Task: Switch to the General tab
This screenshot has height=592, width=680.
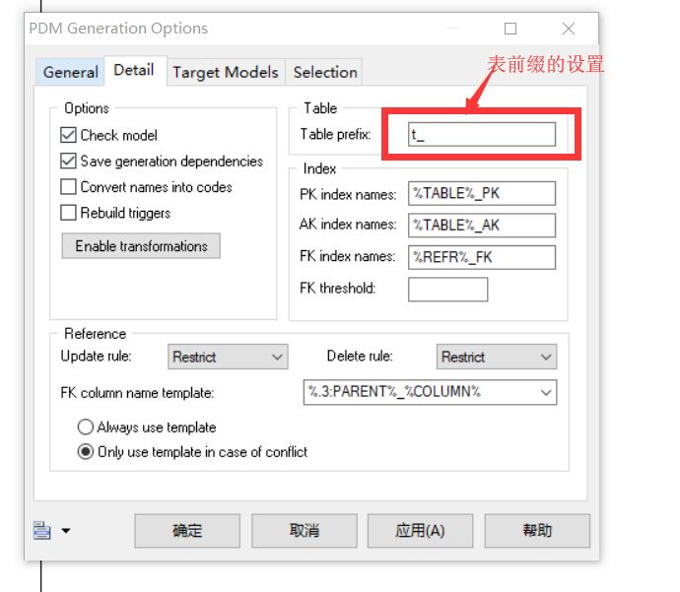Action: coord(70,72)
